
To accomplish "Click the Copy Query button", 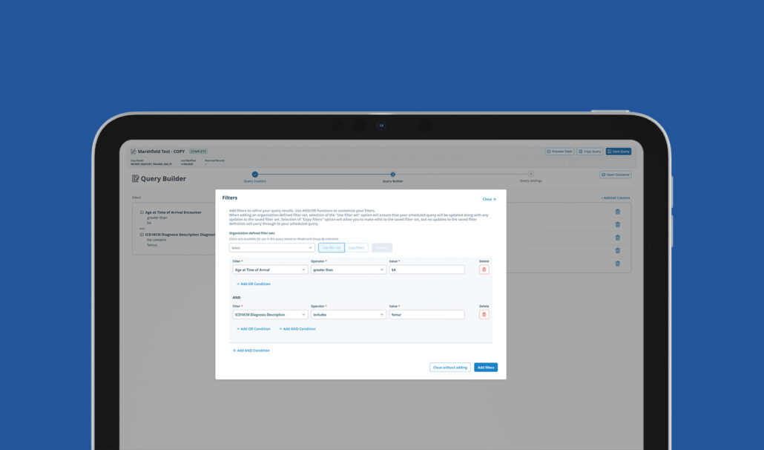I will [590, 151].
